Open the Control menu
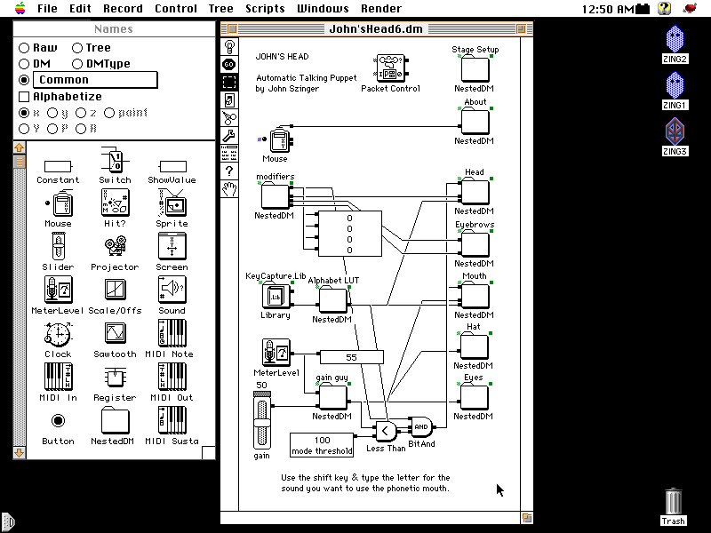Image resolution: width=711 pixels, height=533 pixels. click(176, 9)
